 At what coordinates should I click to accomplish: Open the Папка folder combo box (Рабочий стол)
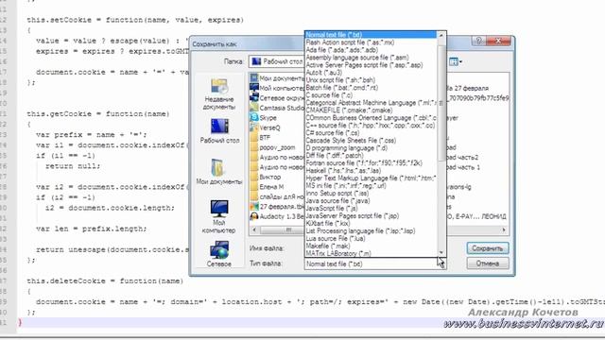pyautogui.click(x=276, y=61)
